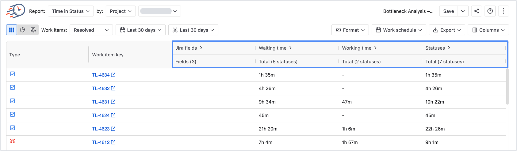Viewport: 517px width, 151px height.
Task: Open external link icon for TL-4623
Action: [113, 129]
